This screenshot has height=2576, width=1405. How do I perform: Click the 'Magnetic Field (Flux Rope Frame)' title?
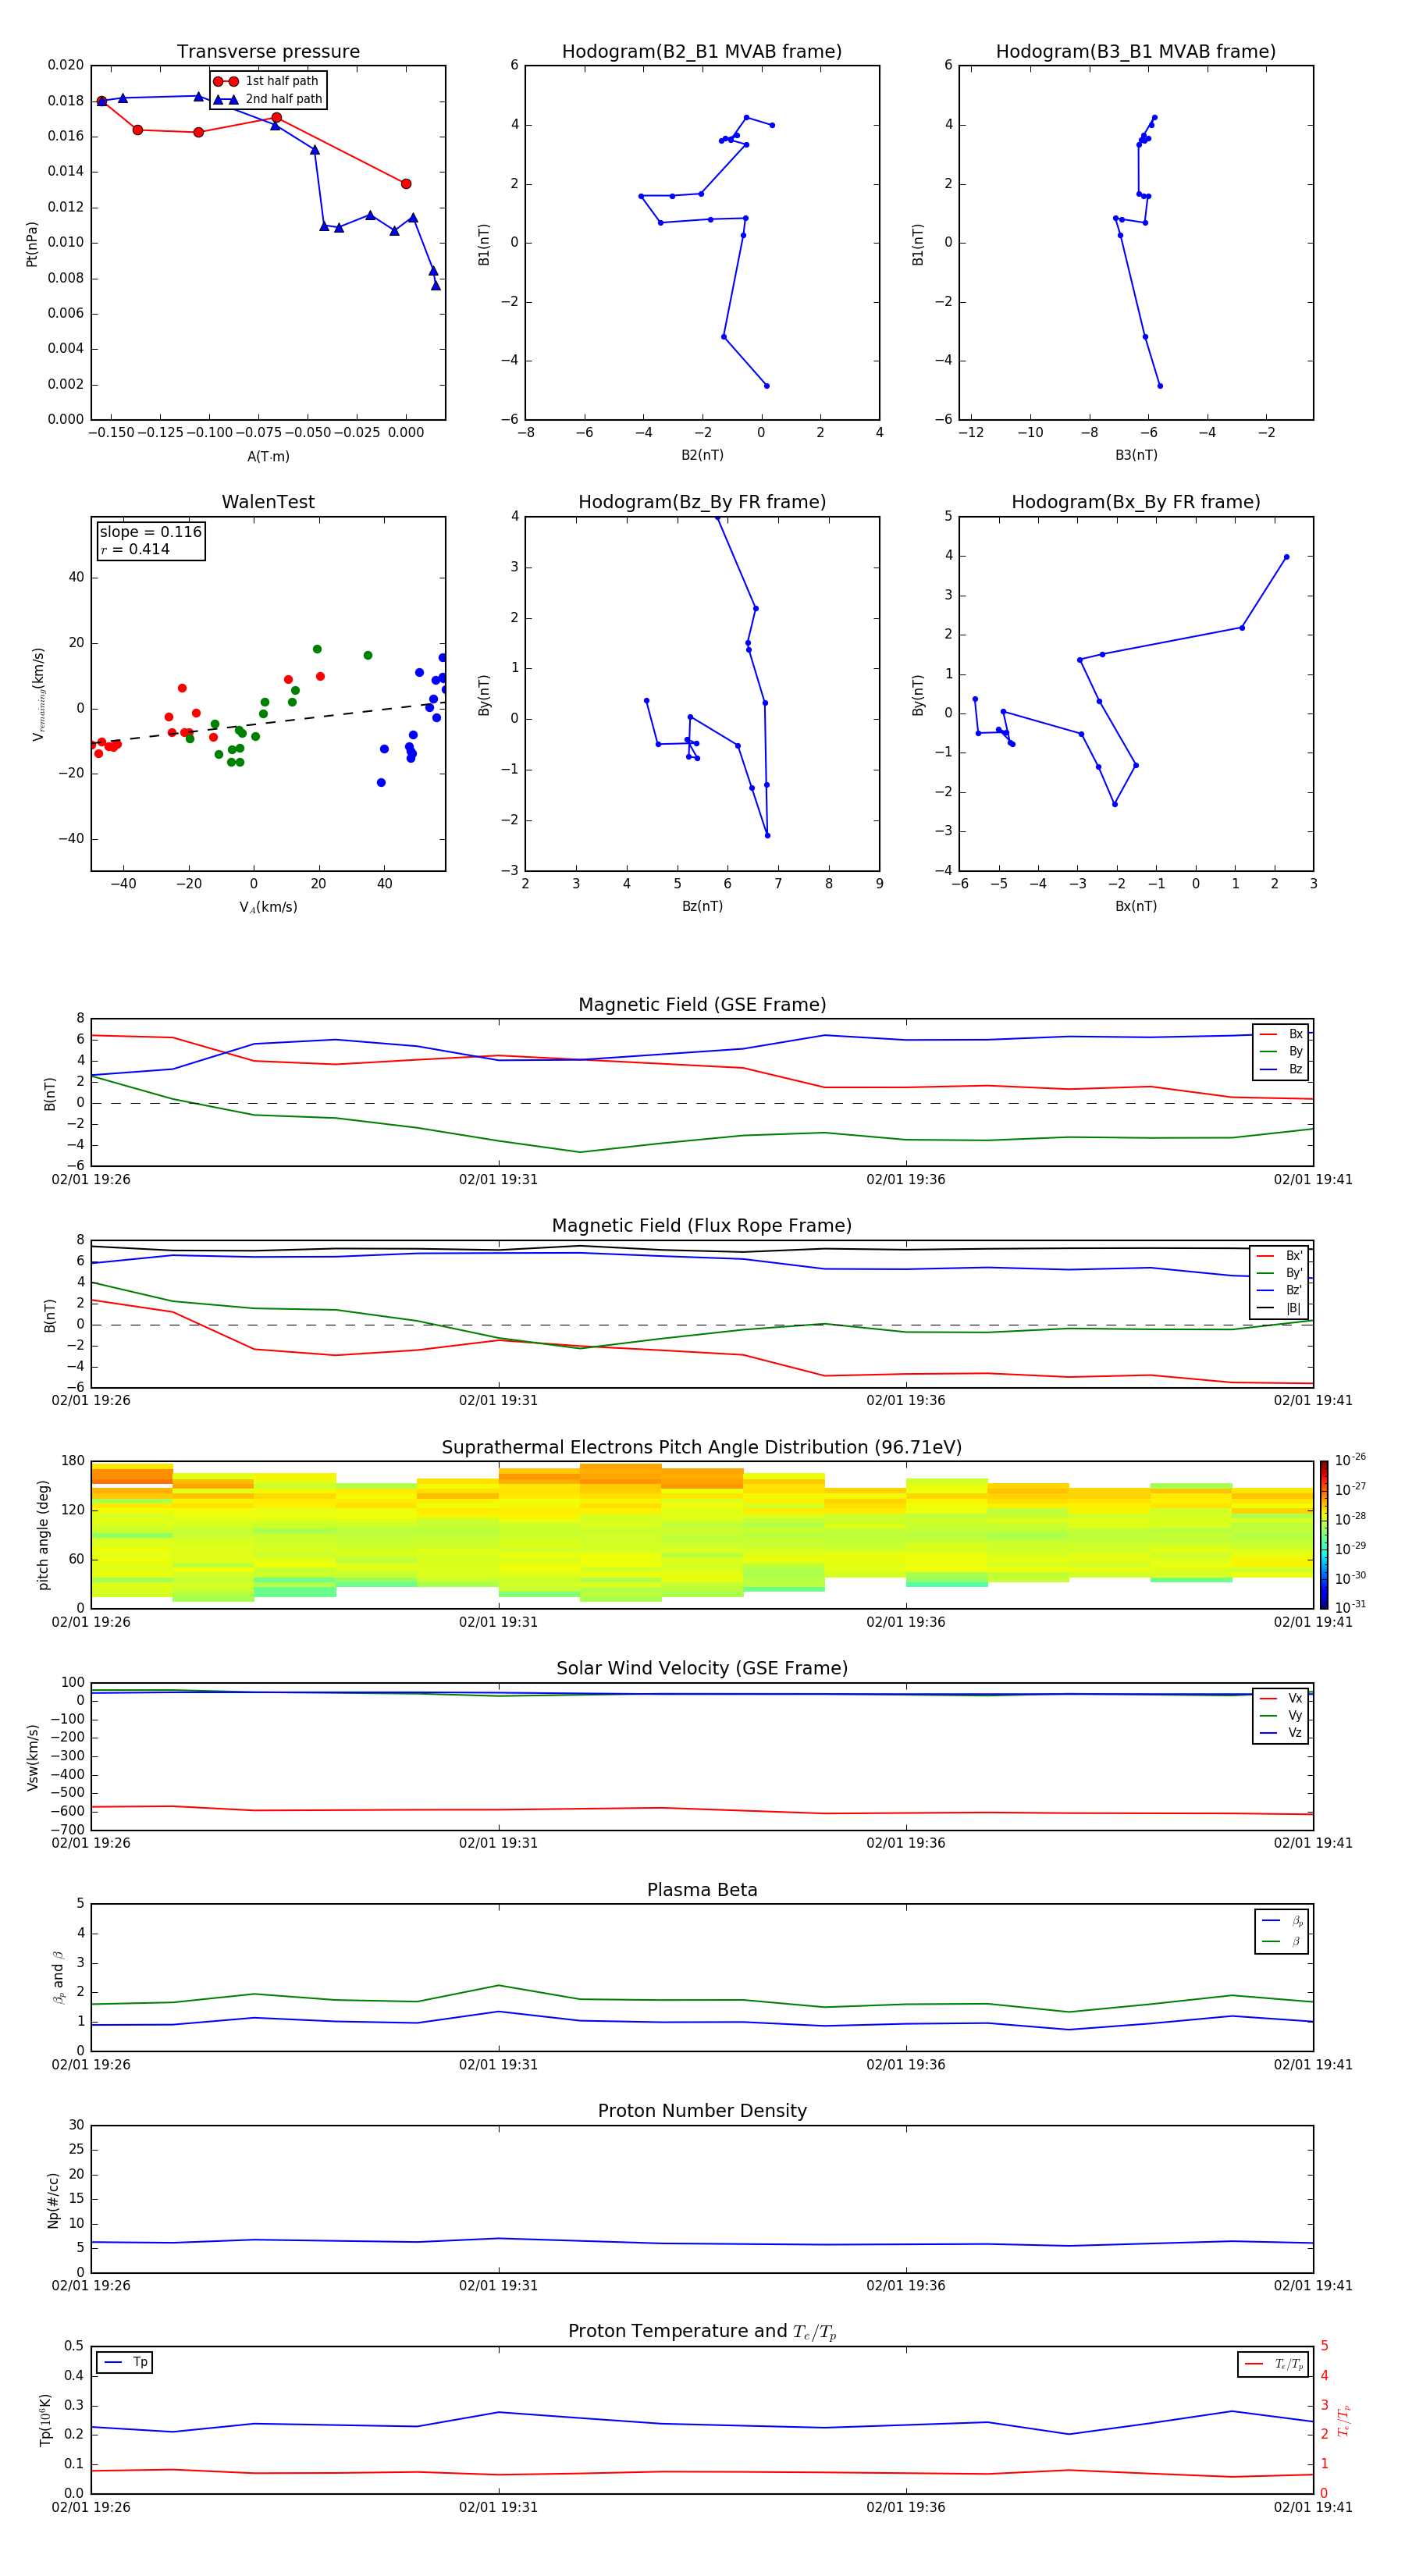(x=702, y=1226)
